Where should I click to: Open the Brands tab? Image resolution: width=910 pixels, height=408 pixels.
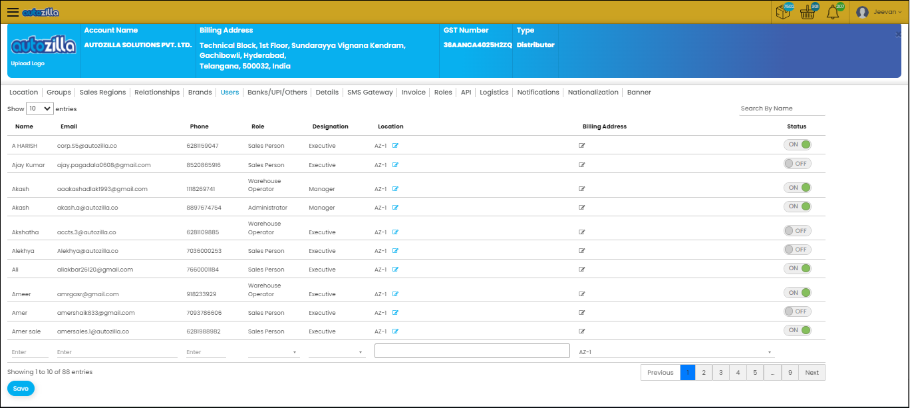pos(200,93)
